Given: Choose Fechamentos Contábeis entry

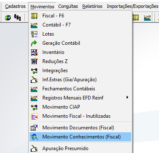Looking at the screenshot, I should (80, 89).
